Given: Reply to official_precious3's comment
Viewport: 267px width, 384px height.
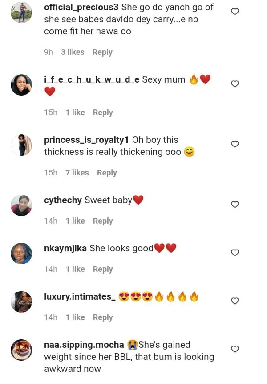Looking at the screenshot, I should [x=102, y=52].
